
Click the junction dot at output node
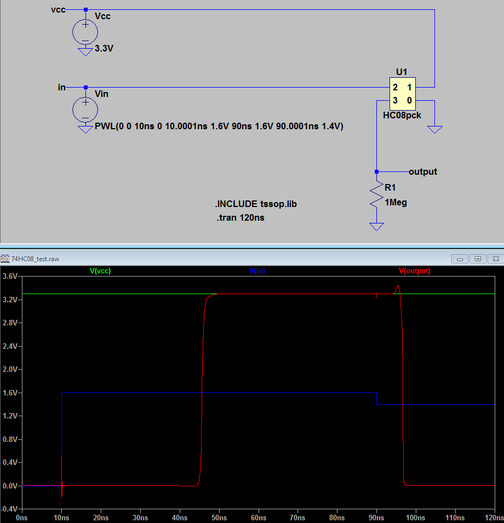(x=376, y=172)
